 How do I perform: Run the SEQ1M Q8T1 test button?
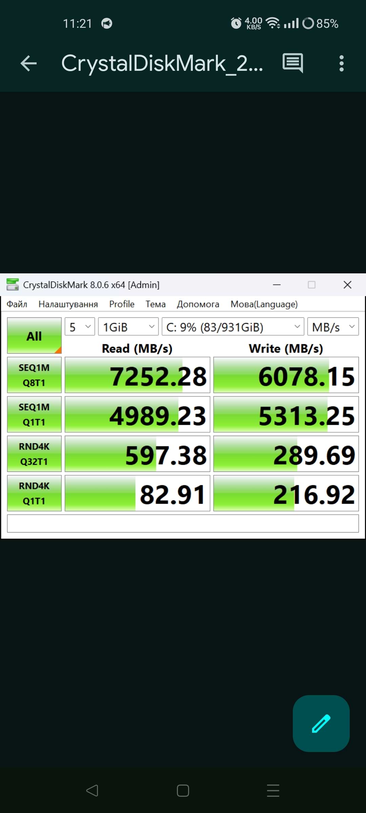coord(34,375)
